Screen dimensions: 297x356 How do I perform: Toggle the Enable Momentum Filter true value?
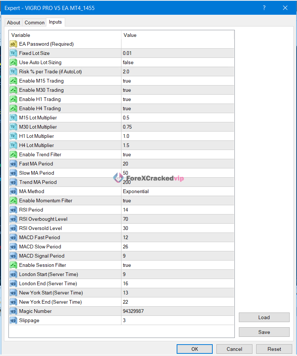[x=177, y=201]
